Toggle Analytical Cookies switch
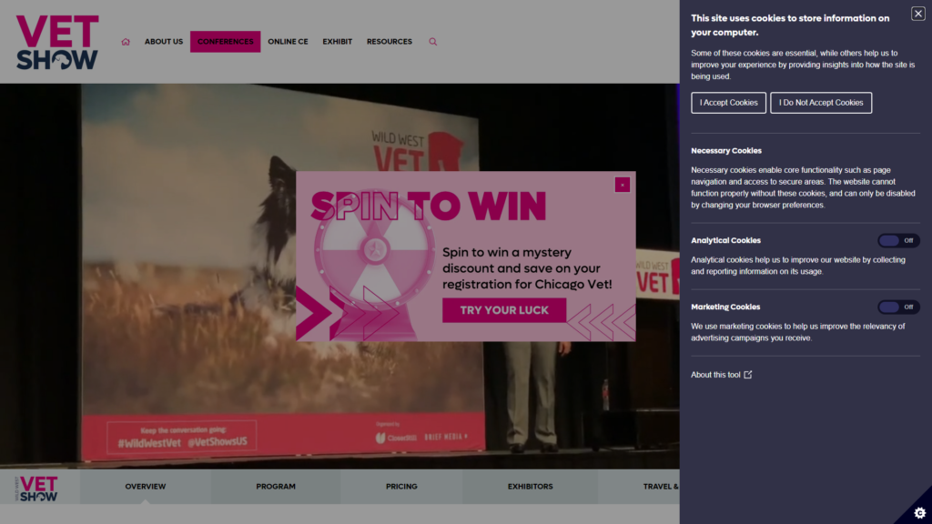This screenshot has width=932, height=524. [x=898, y=240]
